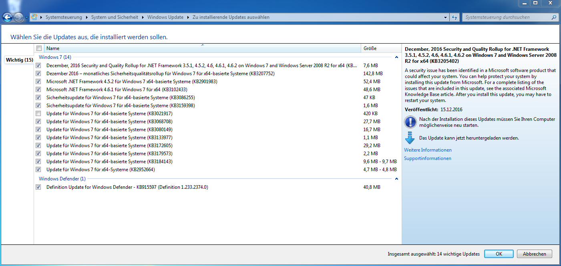Uncheck the Windows Defender definition update

[38, 187]
